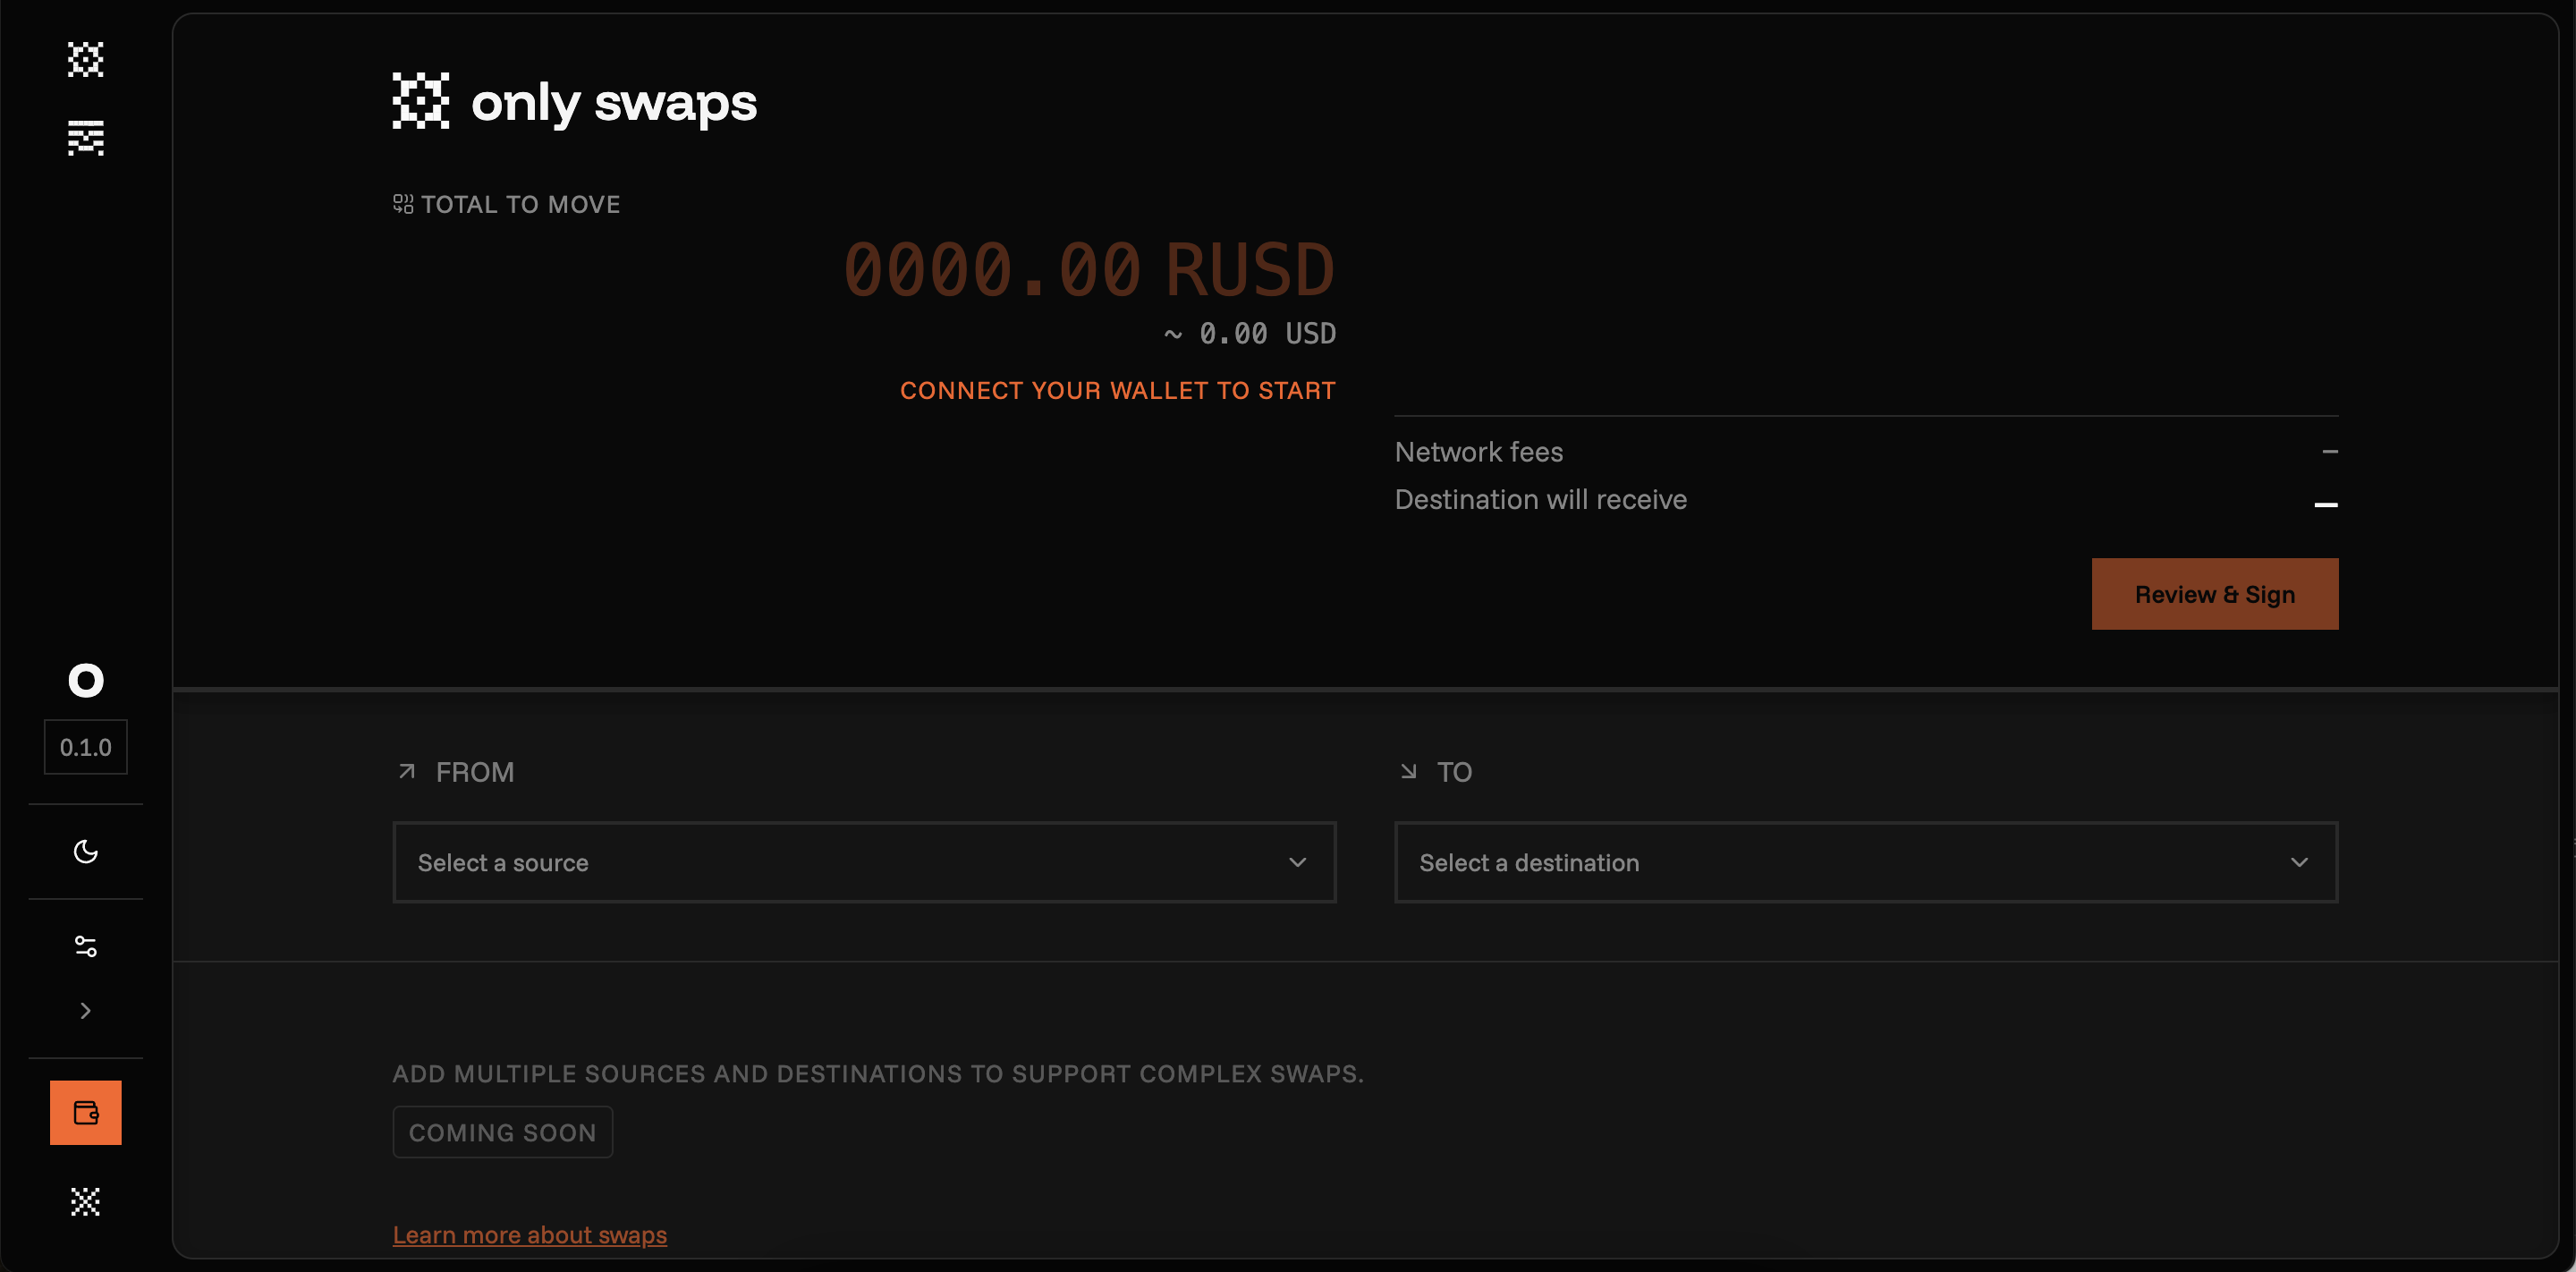2576x1272 pixels.
Task: Open the TO section header
Action: pos(1455,771)
